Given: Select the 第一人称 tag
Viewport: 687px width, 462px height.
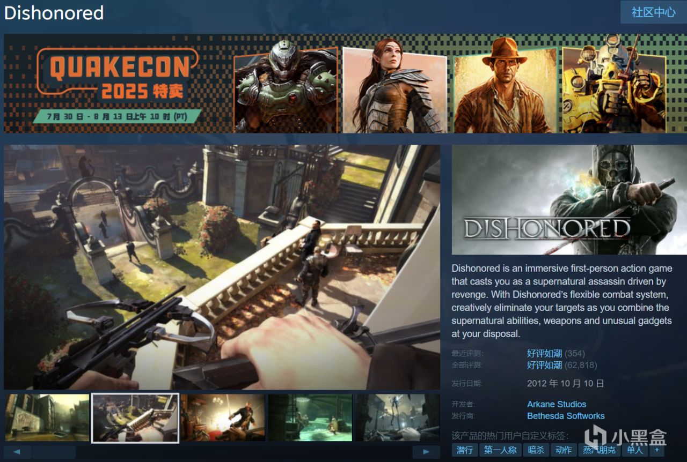Looking at the screenshot, I should tap(500, 450).
